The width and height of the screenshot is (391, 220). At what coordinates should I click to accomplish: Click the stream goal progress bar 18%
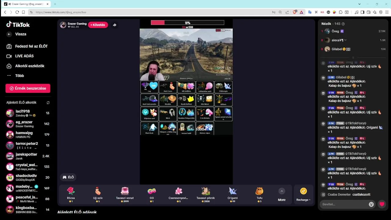pyautogui.click(x=187, y=23)
